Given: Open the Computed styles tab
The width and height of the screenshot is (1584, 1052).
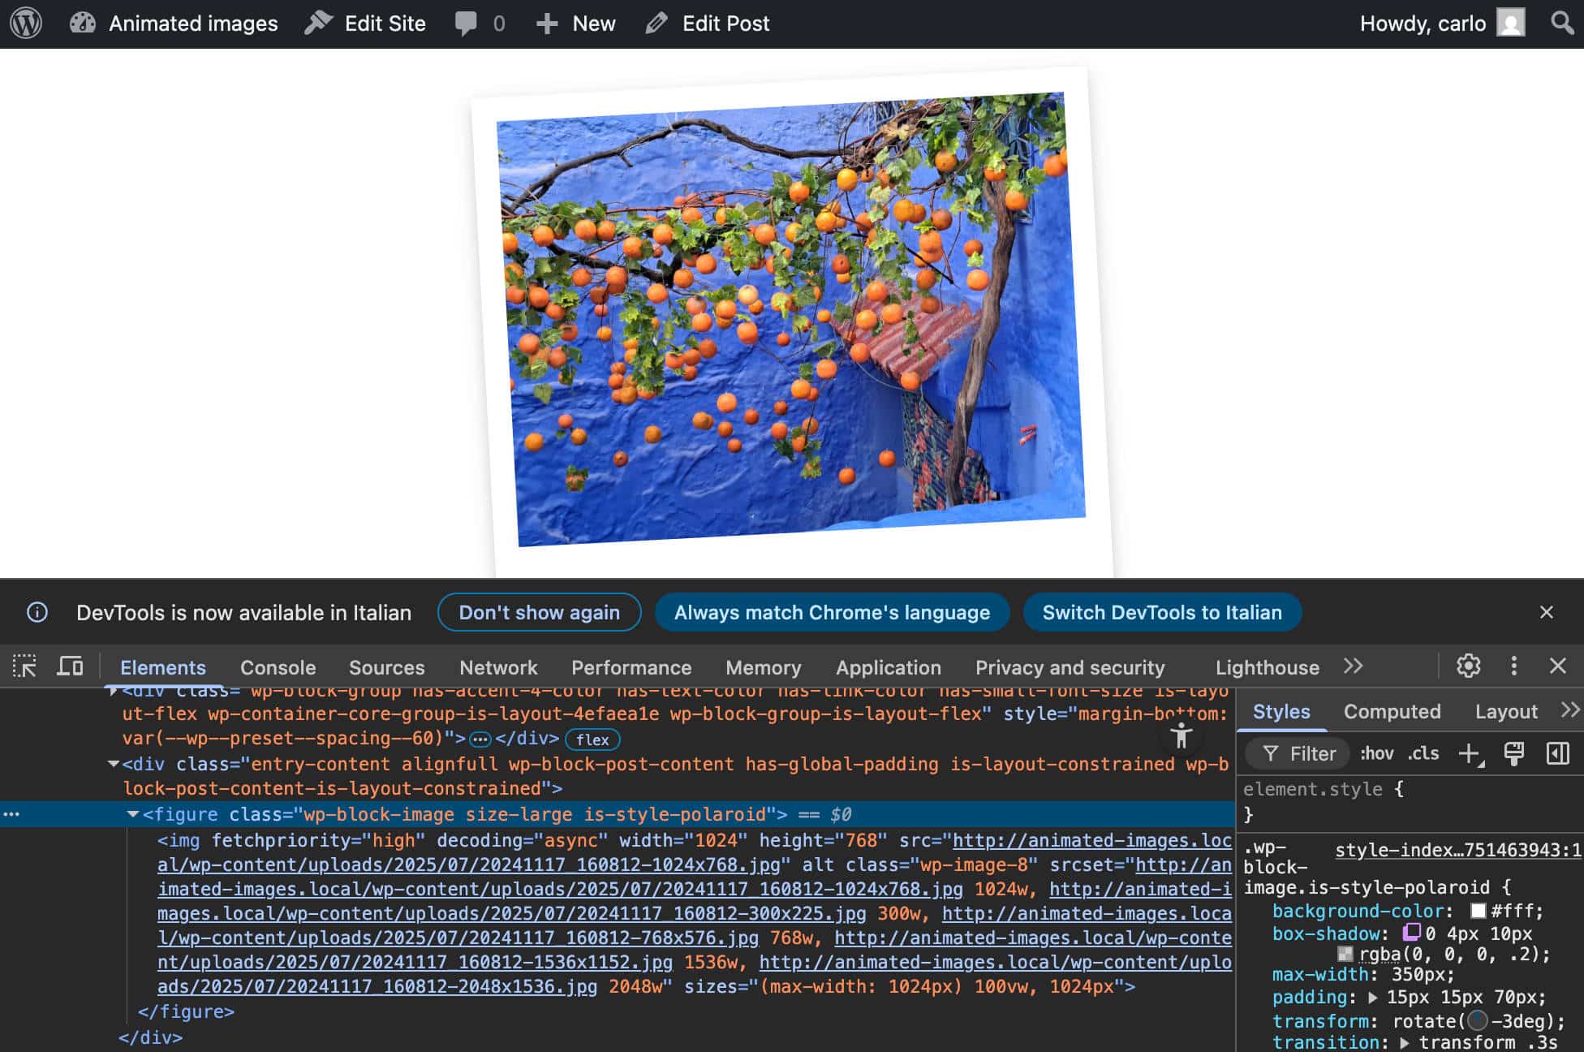Looking at the screenshot, I should pyautogui.click(x=1392, y=712).
